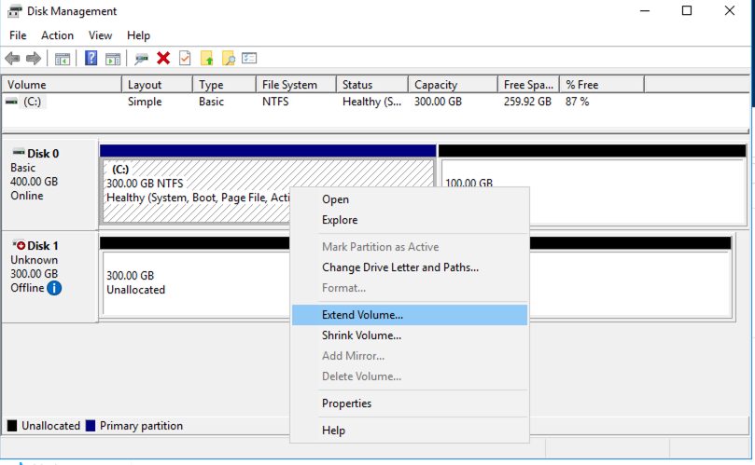Click grayed Add Mirror... entry

coord(410,356)
